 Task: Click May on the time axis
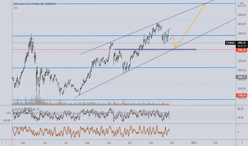coord(23,143)
